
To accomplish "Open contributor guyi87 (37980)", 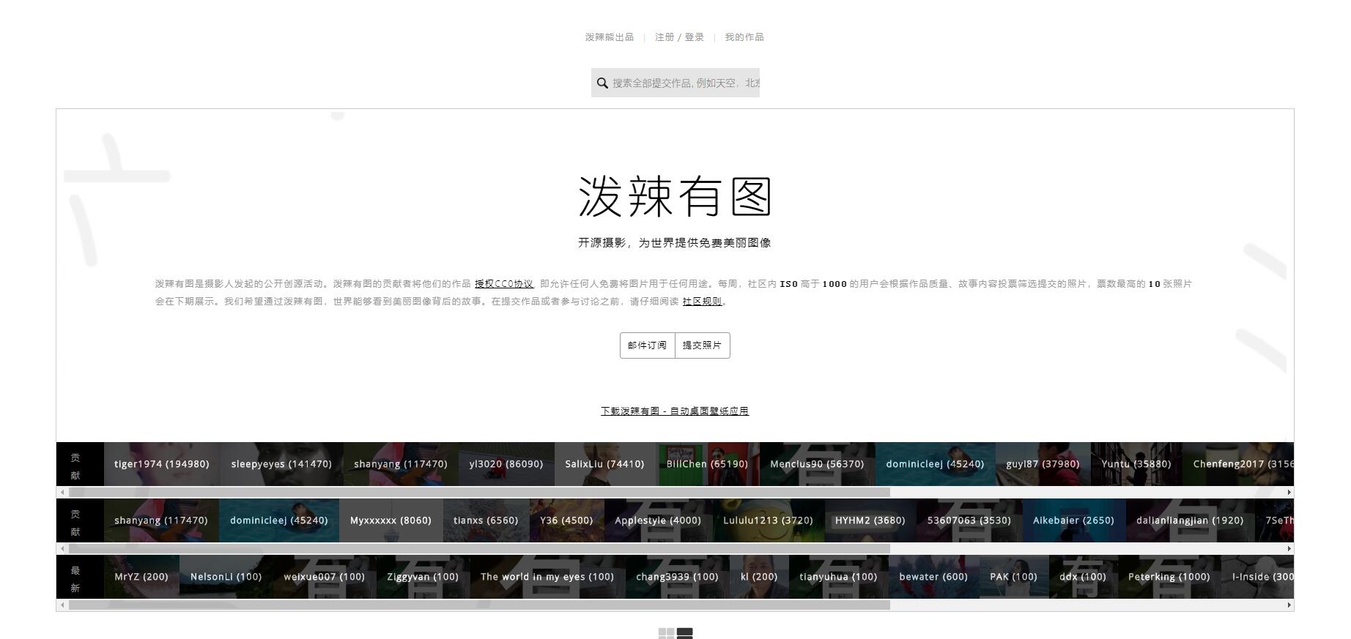I will click(1043, 464).
